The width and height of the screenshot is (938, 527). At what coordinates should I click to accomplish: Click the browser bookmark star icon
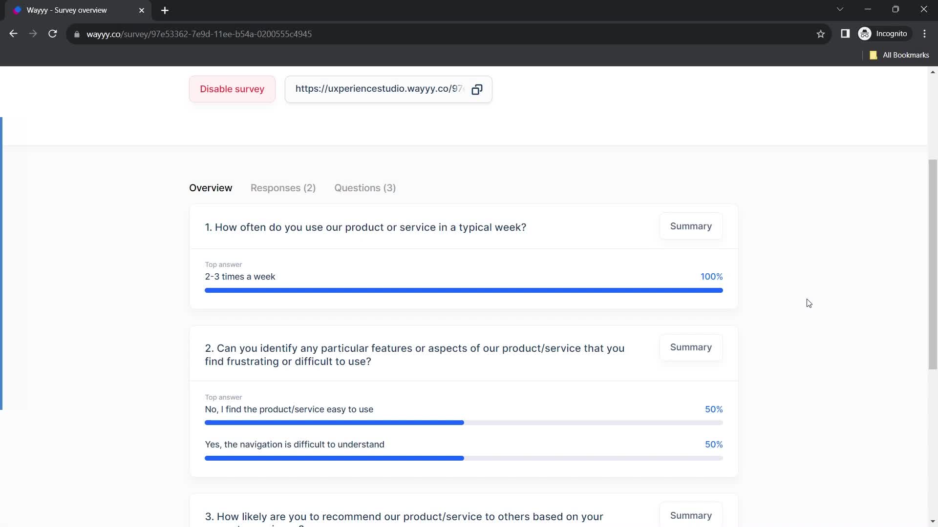821,34
